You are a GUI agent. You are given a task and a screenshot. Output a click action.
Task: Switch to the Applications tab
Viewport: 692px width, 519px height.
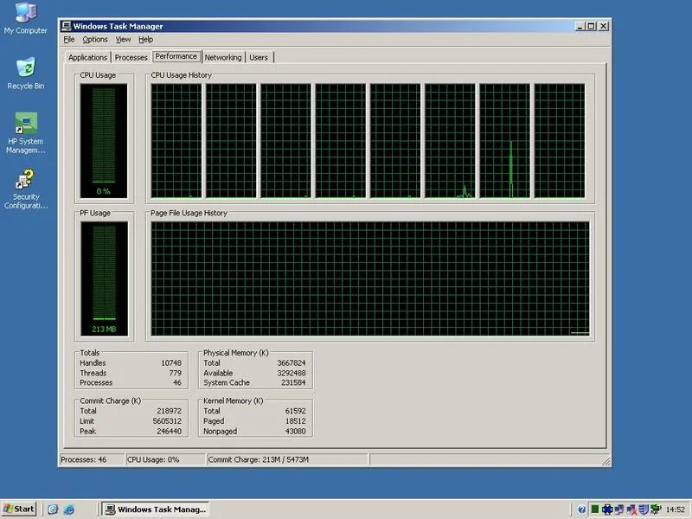[87, 57]
